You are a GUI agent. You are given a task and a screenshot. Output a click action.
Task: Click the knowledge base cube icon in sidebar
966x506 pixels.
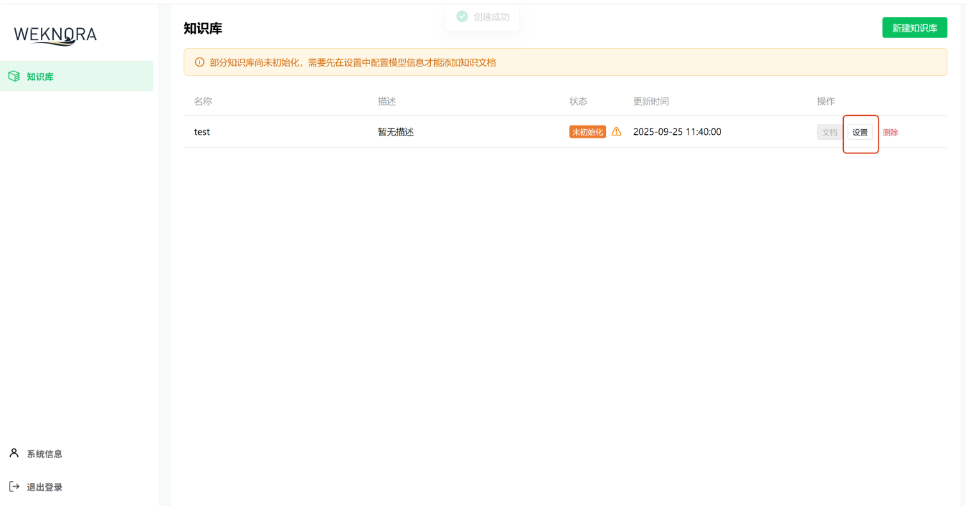pos(14,76)
